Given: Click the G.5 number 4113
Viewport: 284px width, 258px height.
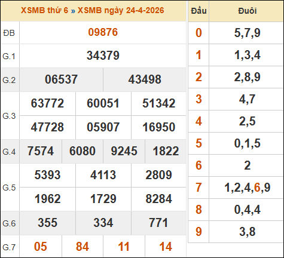Looking at the screenshot, I should coord(103,175).
